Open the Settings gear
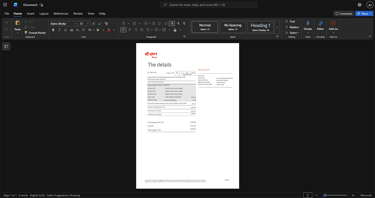 point(359,5)
